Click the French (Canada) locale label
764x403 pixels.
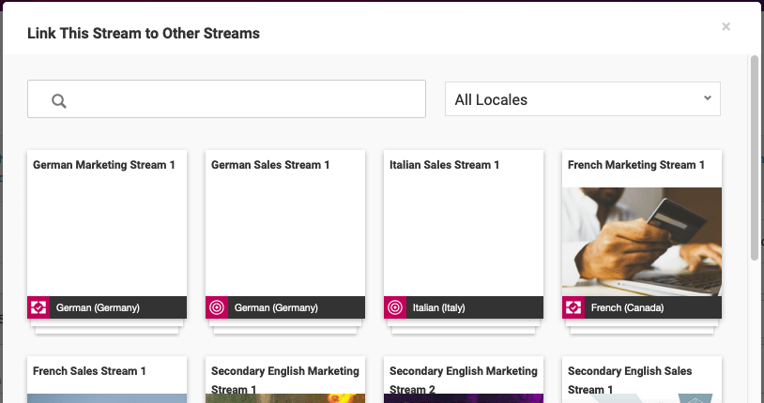click(x=628, y=307)
